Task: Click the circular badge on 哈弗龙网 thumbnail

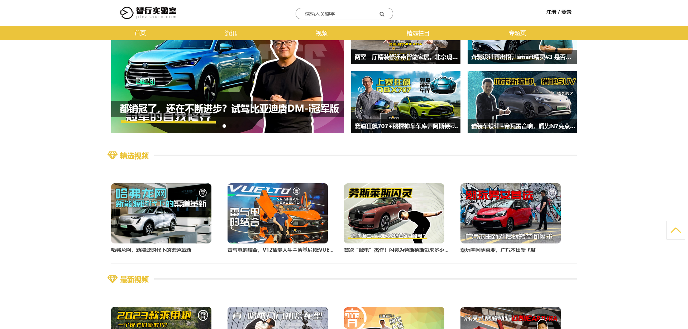Action: click(203, 193)
